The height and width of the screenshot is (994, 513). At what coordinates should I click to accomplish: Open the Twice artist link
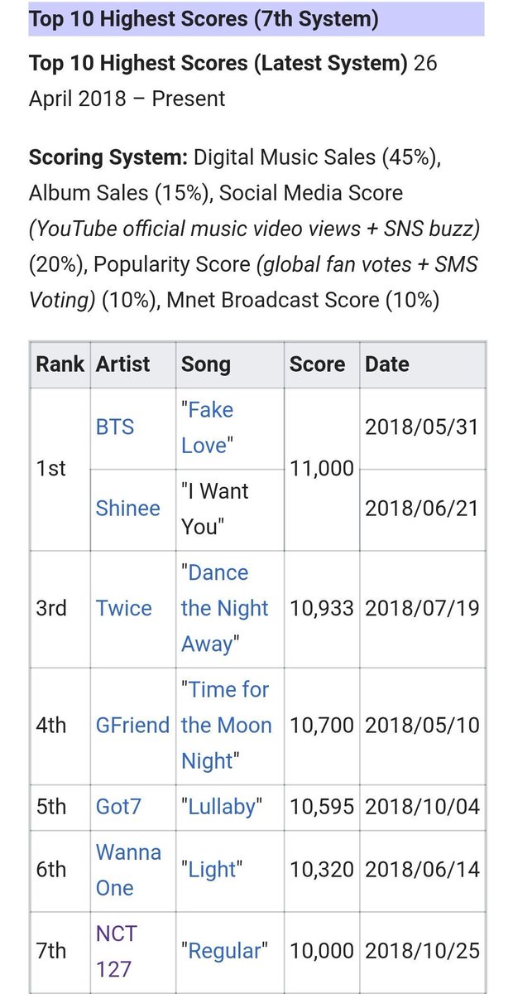tap(124, 609)
